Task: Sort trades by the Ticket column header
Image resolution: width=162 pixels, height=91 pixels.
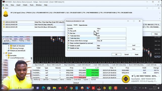Action: pos(38,68)
